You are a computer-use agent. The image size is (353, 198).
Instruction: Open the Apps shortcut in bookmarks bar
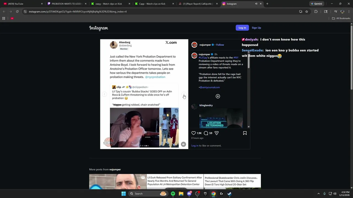coord(4,18)
